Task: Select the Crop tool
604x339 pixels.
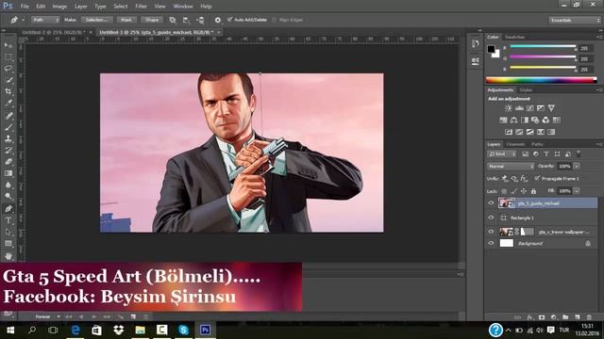Action: pos(8,91)
